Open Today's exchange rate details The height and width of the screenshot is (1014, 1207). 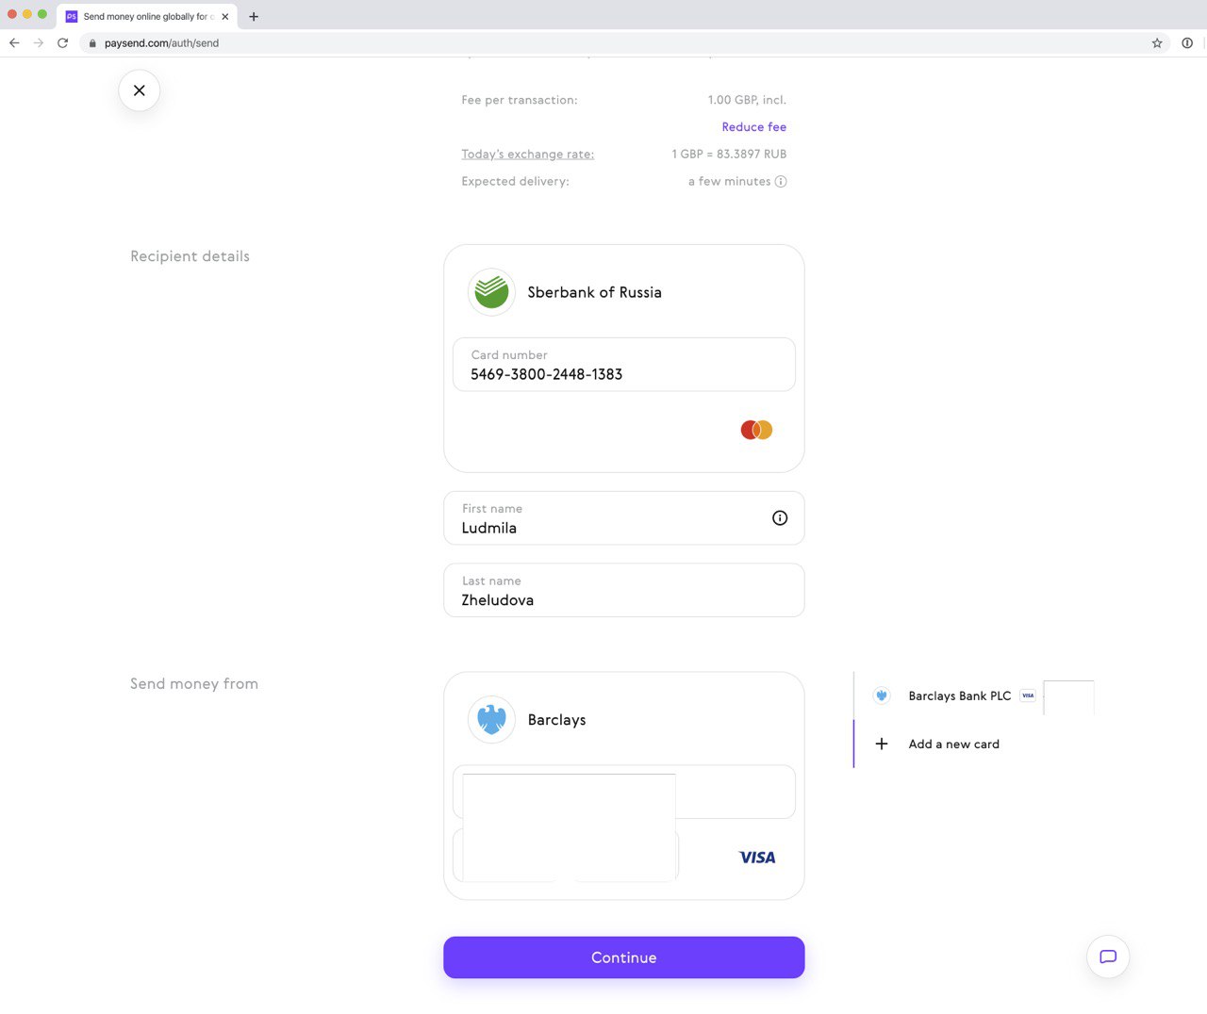(527, 155)
